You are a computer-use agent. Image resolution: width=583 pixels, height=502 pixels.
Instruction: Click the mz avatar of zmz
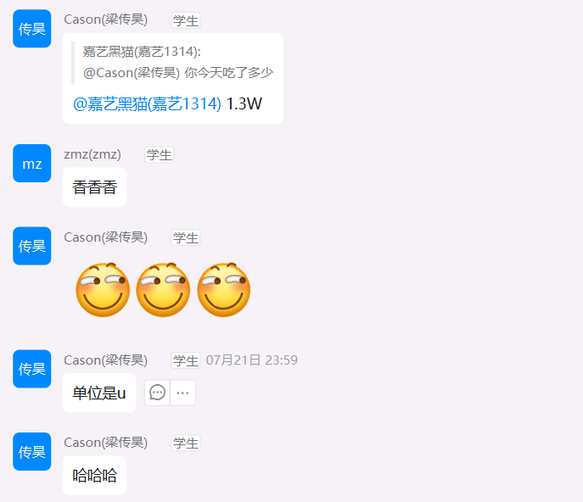(32, 163)
